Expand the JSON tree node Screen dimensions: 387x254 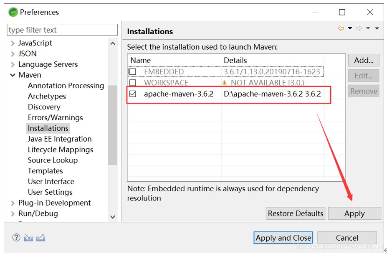coord(13,54)
